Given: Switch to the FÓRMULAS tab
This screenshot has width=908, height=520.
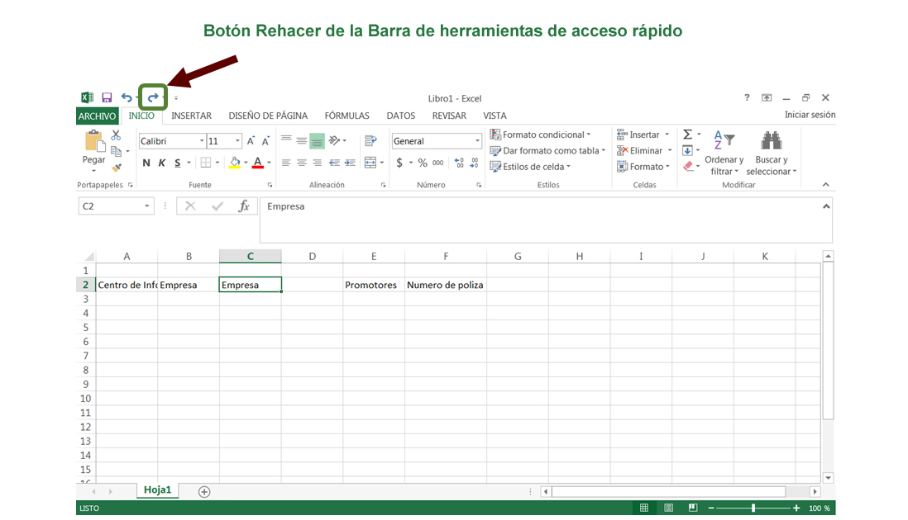Looking at the screenshot, I should pyautogui.click(x=346, y=116).
